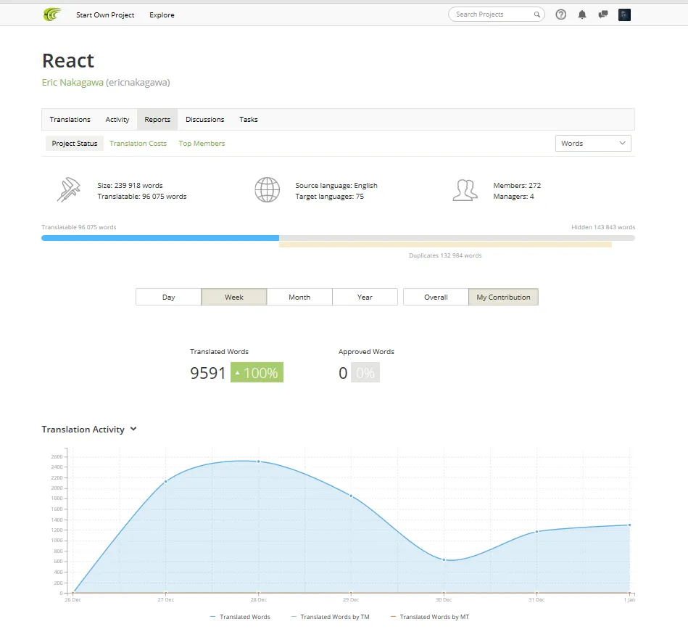Open the Words unit dropdown
The image size is (688, 632).
pyautogui.click(x=593, y=144)
